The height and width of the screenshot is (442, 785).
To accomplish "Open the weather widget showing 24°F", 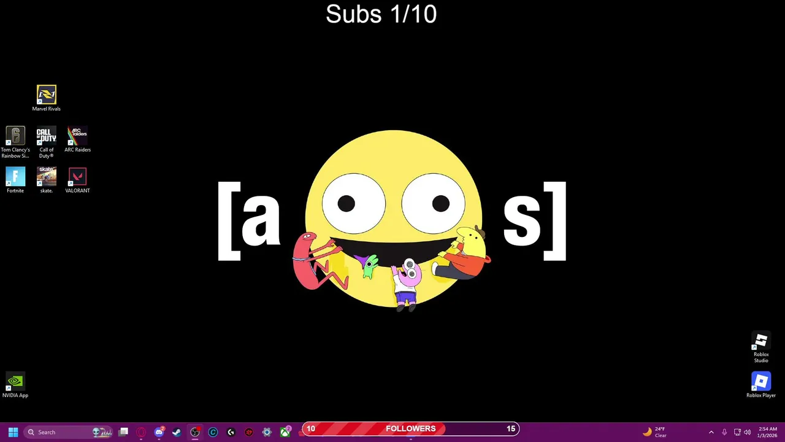I will point(655,432).
